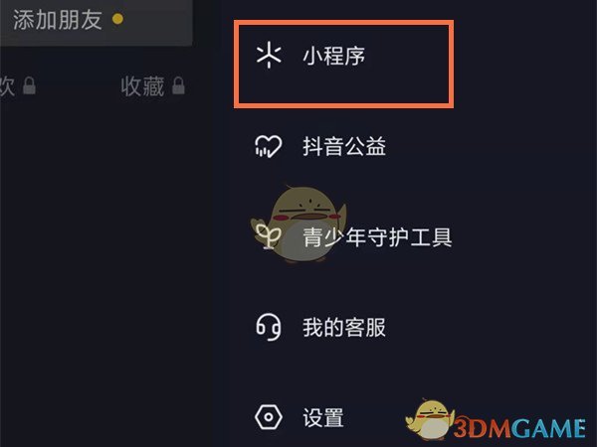
Task: Click the lock icon next to 收藏
Action: [x=178, y=85]
